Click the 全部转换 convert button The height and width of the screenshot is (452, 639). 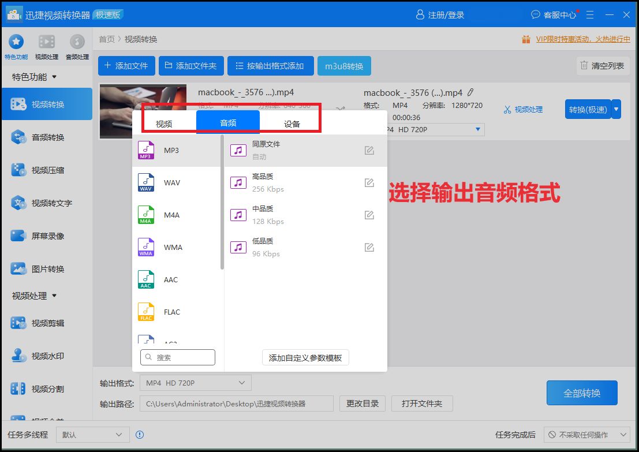(582, 393)
